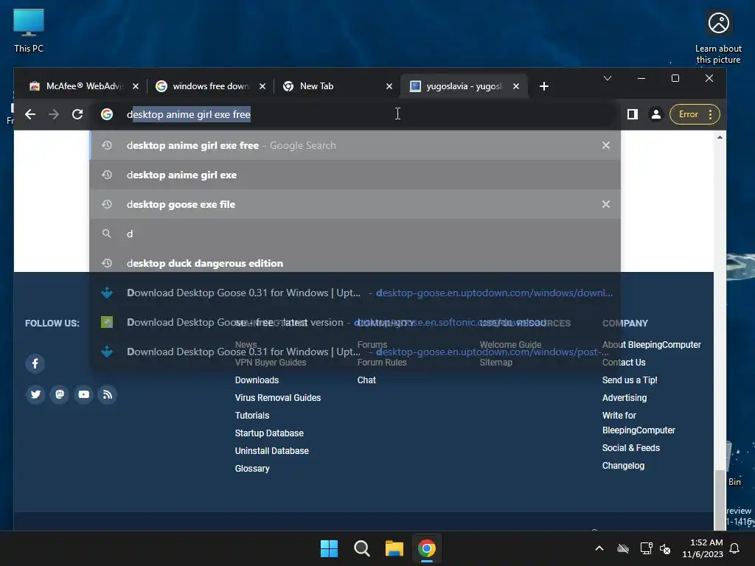This screenshot has width=755, height=566.
Task: Open the Advertising link
Action: click(x=624, y=397)
